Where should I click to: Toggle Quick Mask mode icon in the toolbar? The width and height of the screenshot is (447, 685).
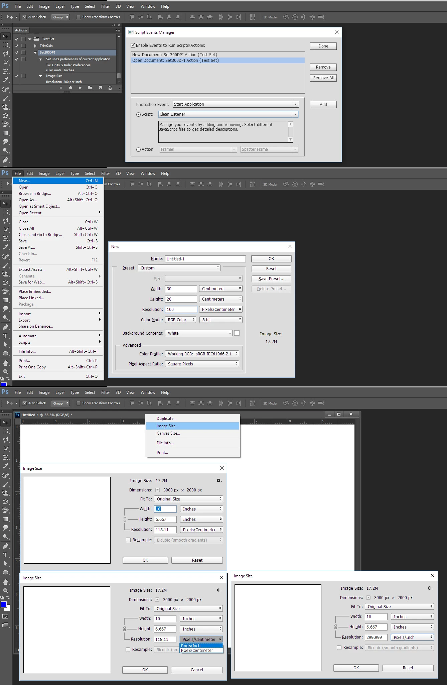tap(5, 616)
